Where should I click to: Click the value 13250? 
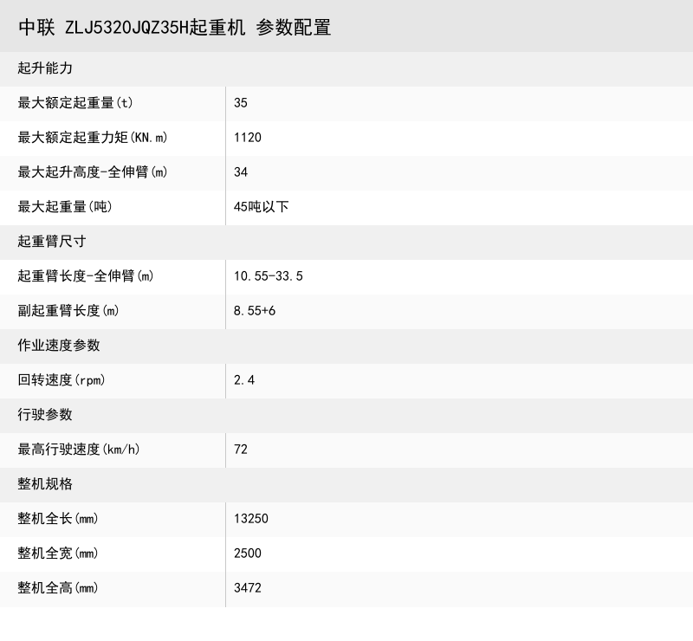[x=251, y=519]
